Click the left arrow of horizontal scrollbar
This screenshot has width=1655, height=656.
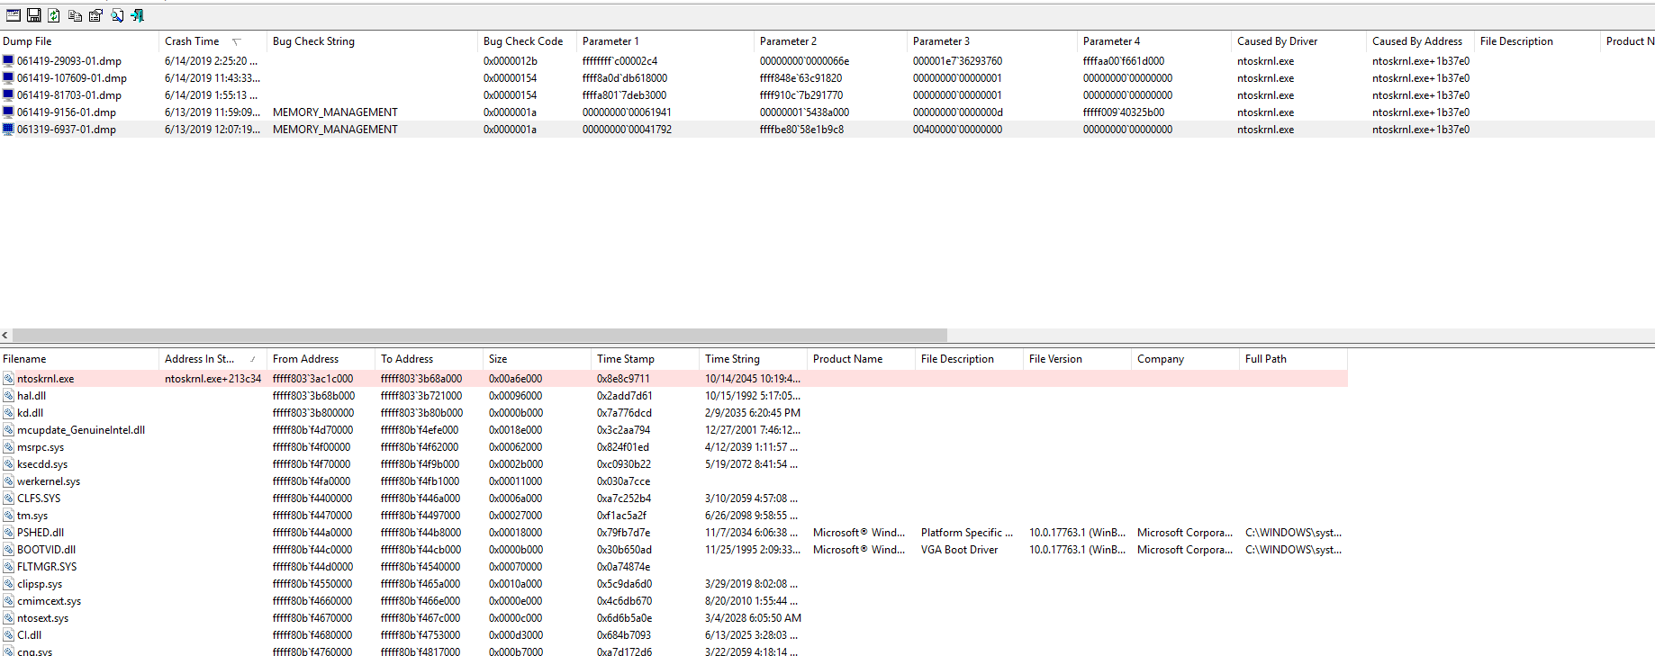(5, 335)
